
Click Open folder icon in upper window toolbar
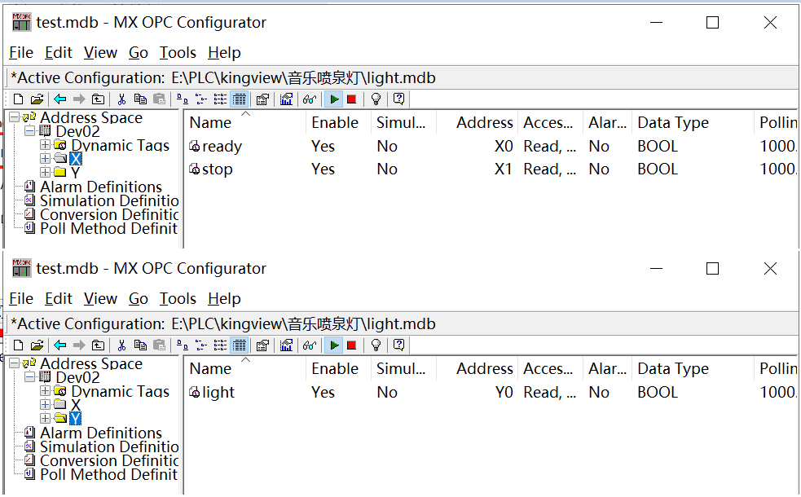[x=37, y=99]
